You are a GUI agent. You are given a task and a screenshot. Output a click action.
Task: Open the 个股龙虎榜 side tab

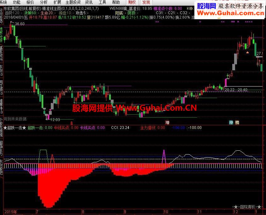point(1,127)
